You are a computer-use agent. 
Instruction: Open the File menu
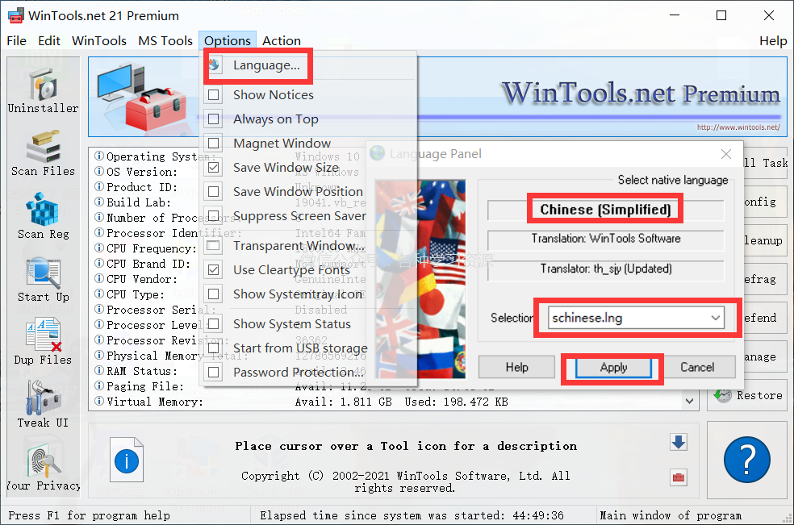[x=17, y=40]
